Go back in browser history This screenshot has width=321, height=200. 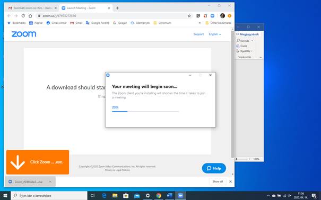pos(9,16)
